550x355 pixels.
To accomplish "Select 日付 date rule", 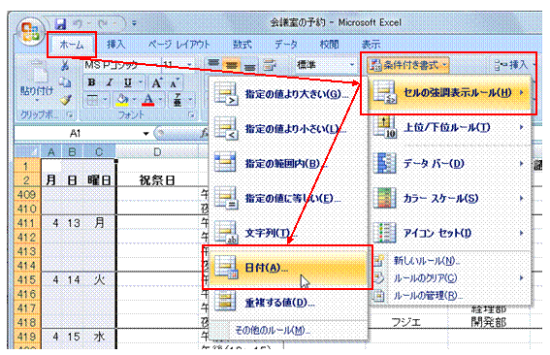I will (288, 268).
